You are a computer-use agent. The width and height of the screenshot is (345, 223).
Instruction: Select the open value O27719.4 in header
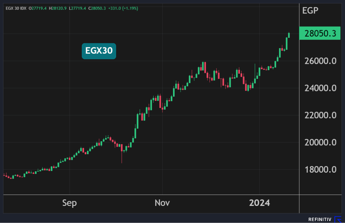pos(38,8)
